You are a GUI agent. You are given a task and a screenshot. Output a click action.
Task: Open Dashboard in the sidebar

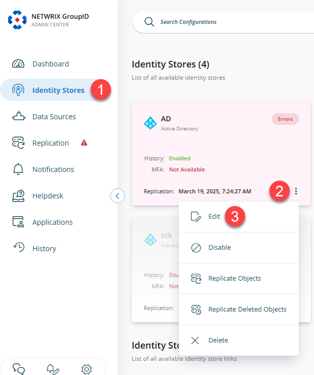(x=51, y=64)
